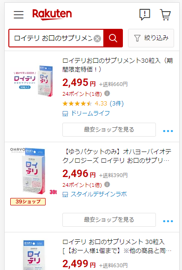Click the red search magnifier button
This screenshot has width=182, height=270.
(x=113, y=38)
